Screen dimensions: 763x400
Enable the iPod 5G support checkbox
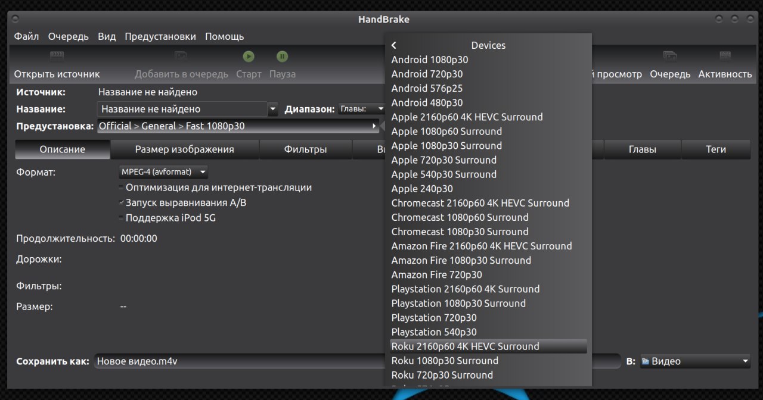point(122,218)
